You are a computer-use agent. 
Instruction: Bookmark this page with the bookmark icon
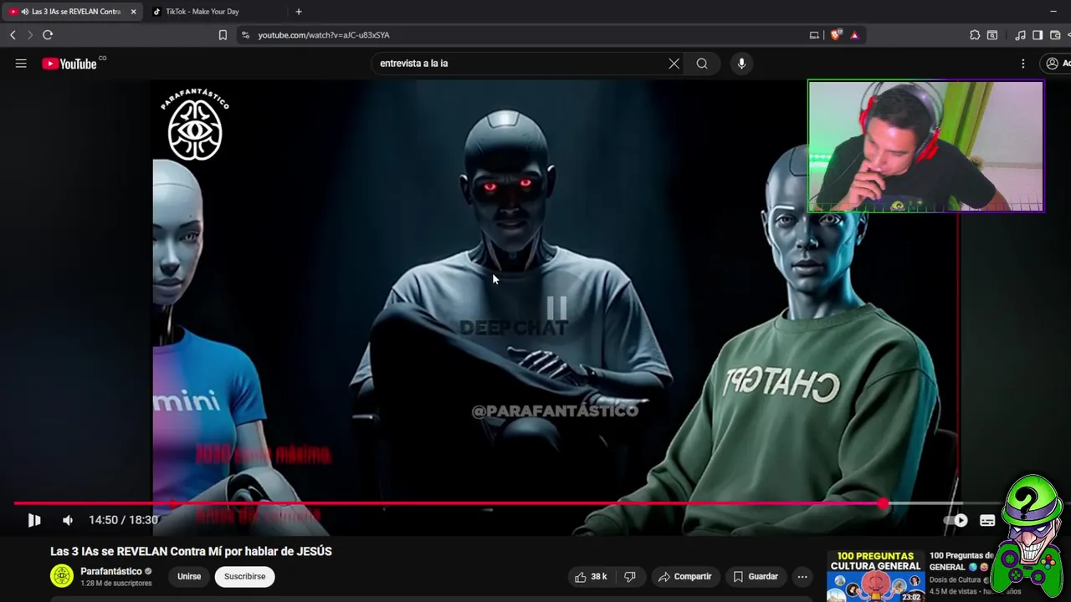click(x=223, y=35)
